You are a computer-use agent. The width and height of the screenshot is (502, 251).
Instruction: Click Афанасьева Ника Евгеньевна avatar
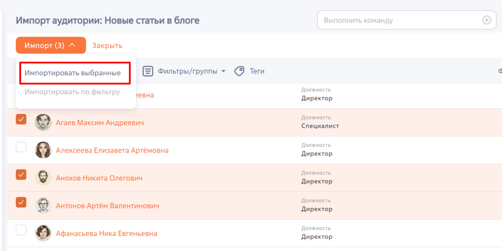[43, 233]
